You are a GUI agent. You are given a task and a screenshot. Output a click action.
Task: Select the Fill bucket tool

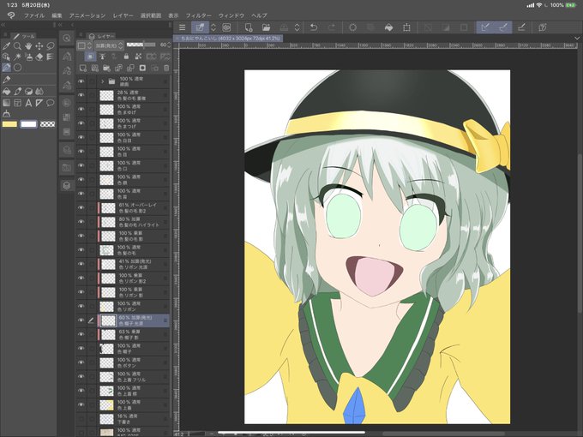pos(6,92)
